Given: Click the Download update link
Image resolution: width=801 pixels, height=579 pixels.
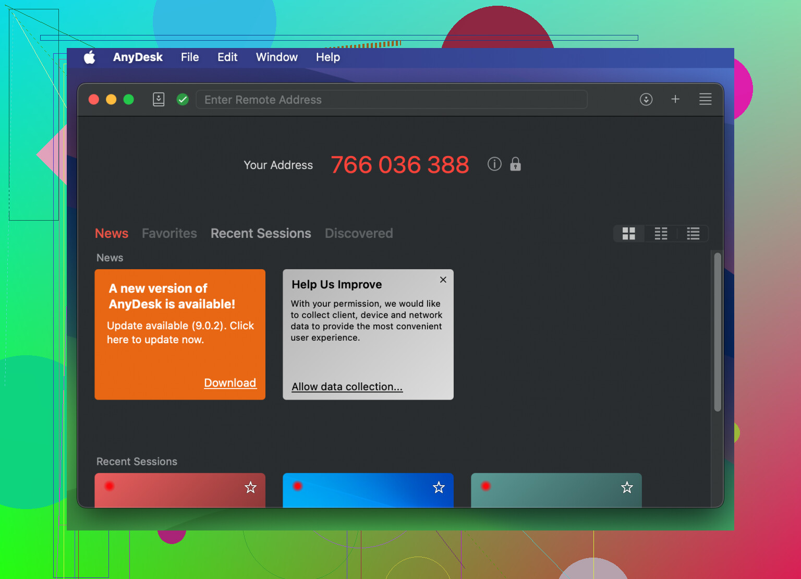Looking at the screenshot, I should (230, 383).
